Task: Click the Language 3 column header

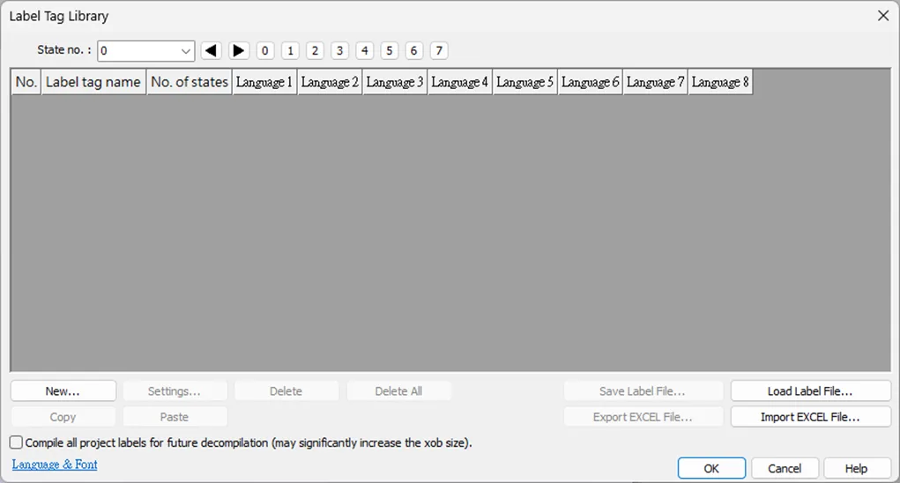Action: pos(395,82)
